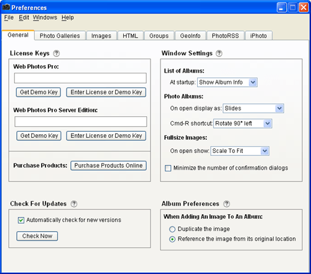Close the Preferences window
The height and width of the screenshot is (274, 311).
pyautogui.click(x=304, y=7)
